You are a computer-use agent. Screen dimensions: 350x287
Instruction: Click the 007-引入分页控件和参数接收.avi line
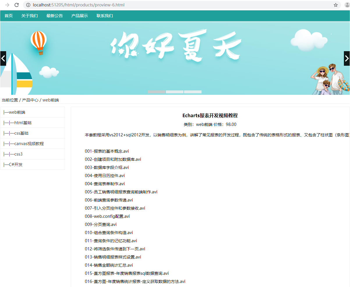115,208
